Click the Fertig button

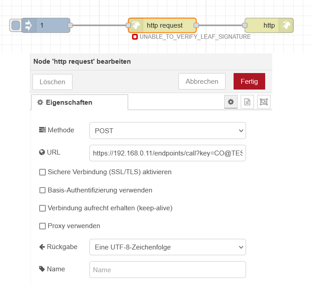[249, 82]
